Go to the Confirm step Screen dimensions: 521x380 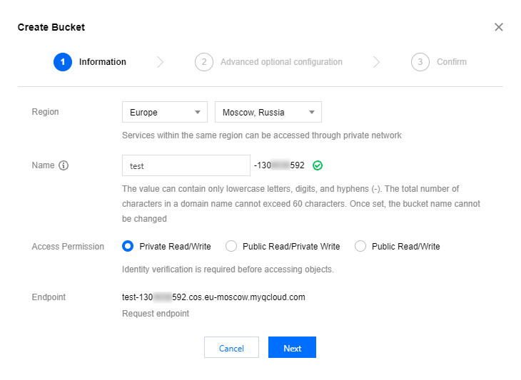click(x=451, y=62)
